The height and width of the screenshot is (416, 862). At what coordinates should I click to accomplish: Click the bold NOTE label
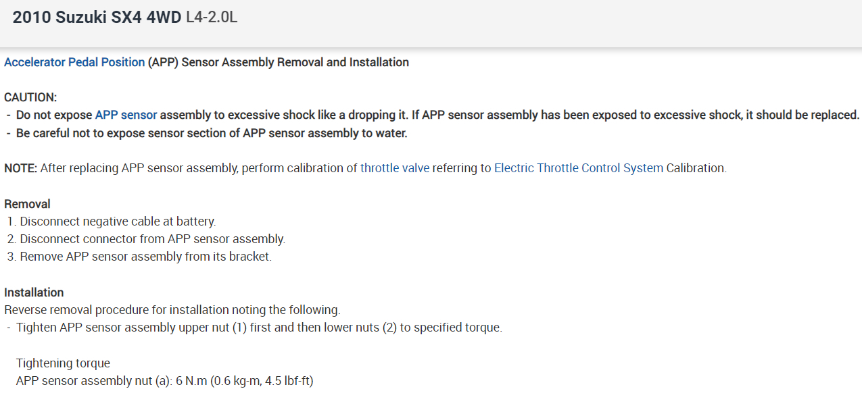(x=20, y=168)
